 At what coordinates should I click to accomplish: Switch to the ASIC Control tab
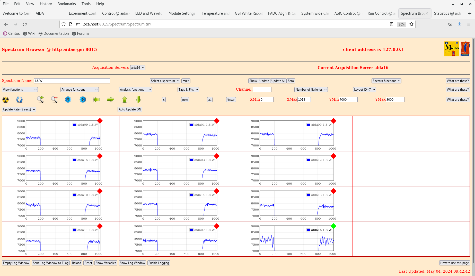[x=348, y=13]
